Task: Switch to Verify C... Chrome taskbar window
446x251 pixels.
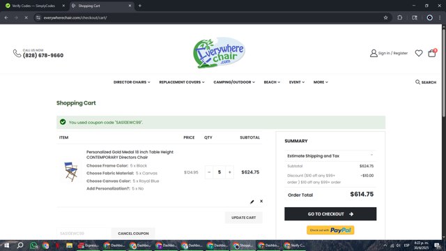Action: (294, 245)
